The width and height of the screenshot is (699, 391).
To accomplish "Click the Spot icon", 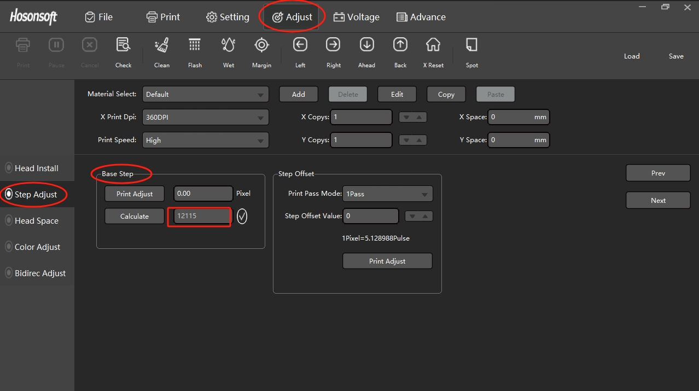I will [471, 45].
